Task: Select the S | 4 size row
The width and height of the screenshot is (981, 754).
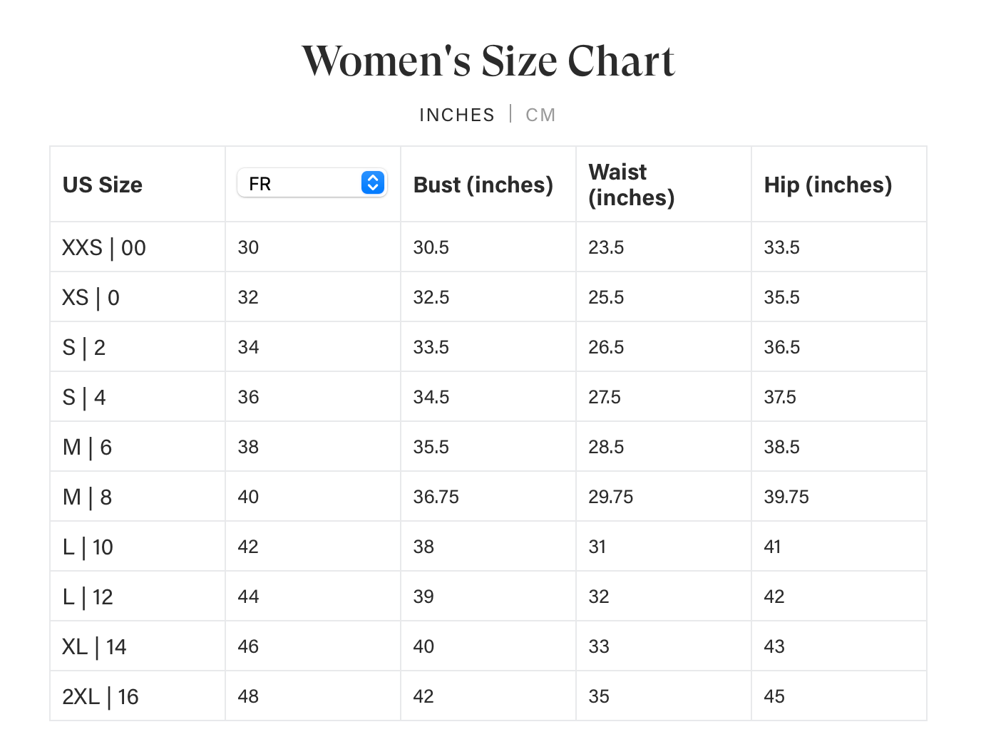Action: point(84,397)
